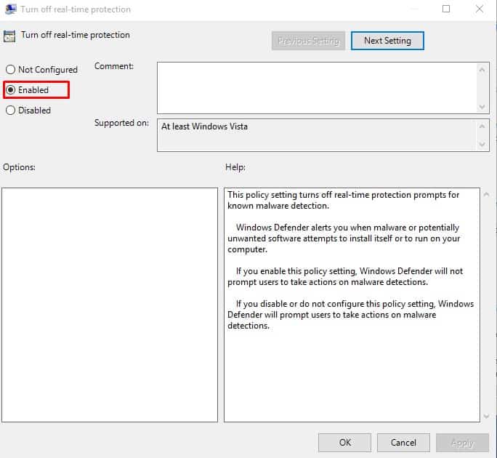
Task: Click the 'Comment:' label
Action: [114, 66]
